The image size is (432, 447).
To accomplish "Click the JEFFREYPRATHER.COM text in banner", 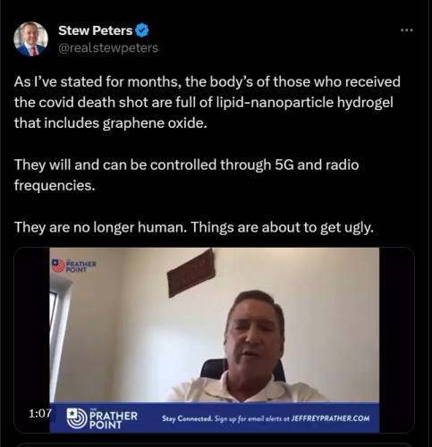I will (330, 418).
